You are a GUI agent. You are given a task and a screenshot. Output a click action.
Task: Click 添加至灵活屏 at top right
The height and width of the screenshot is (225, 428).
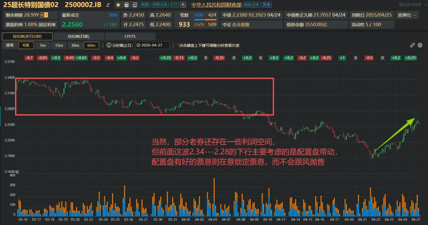click(410, 5)
